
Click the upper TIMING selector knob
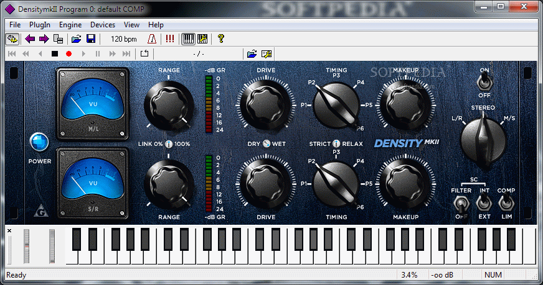pyautogui.click(x=336, y=105)
